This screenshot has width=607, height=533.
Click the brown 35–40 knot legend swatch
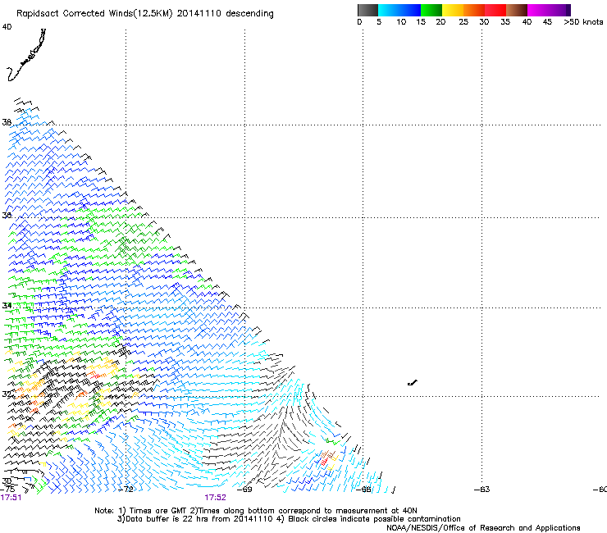(x=517, y=10)
